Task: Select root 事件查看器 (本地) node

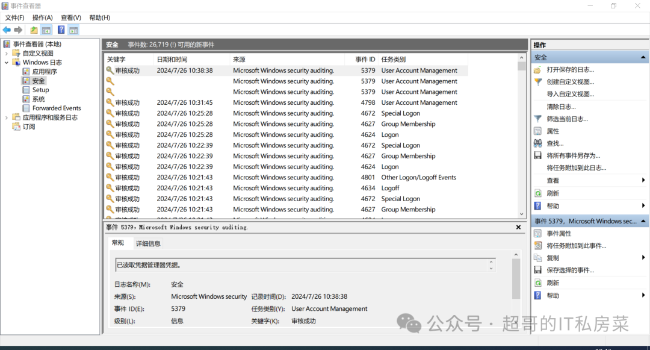Action: coord(37,45)
